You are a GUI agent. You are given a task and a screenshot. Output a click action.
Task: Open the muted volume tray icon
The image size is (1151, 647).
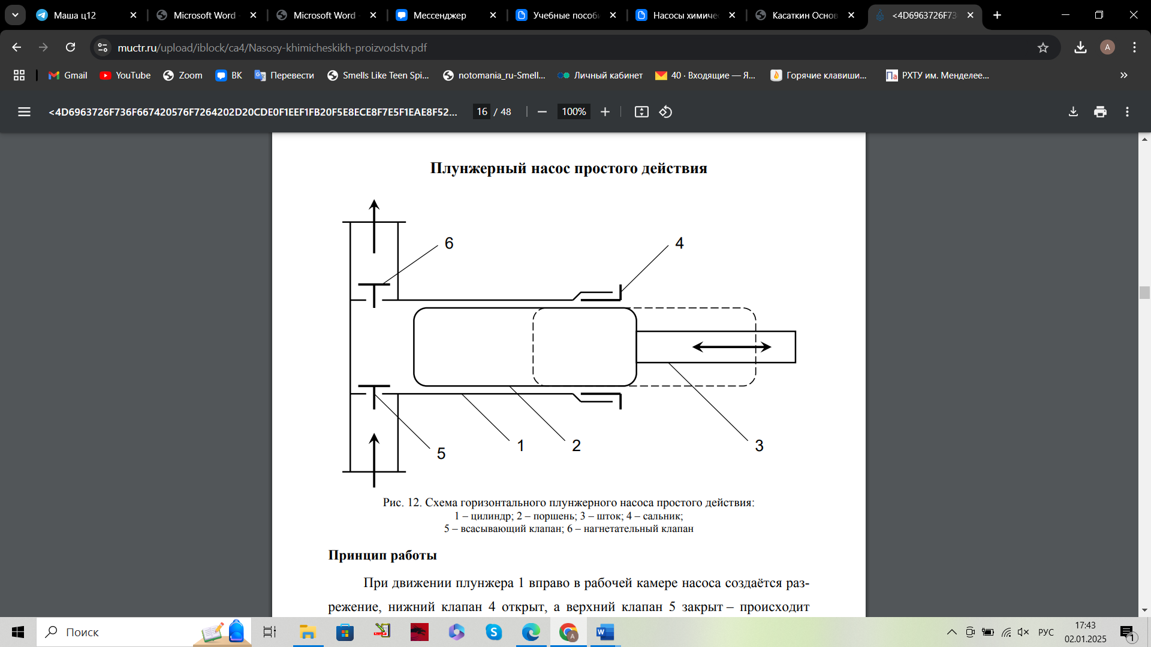coord(1023,632)
